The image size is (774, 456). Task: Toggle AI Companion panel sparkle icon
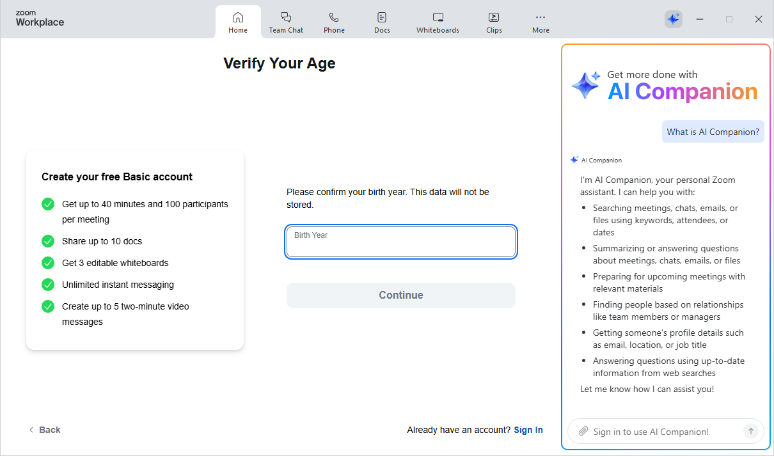pyautogui.click(x=673, y=19)
